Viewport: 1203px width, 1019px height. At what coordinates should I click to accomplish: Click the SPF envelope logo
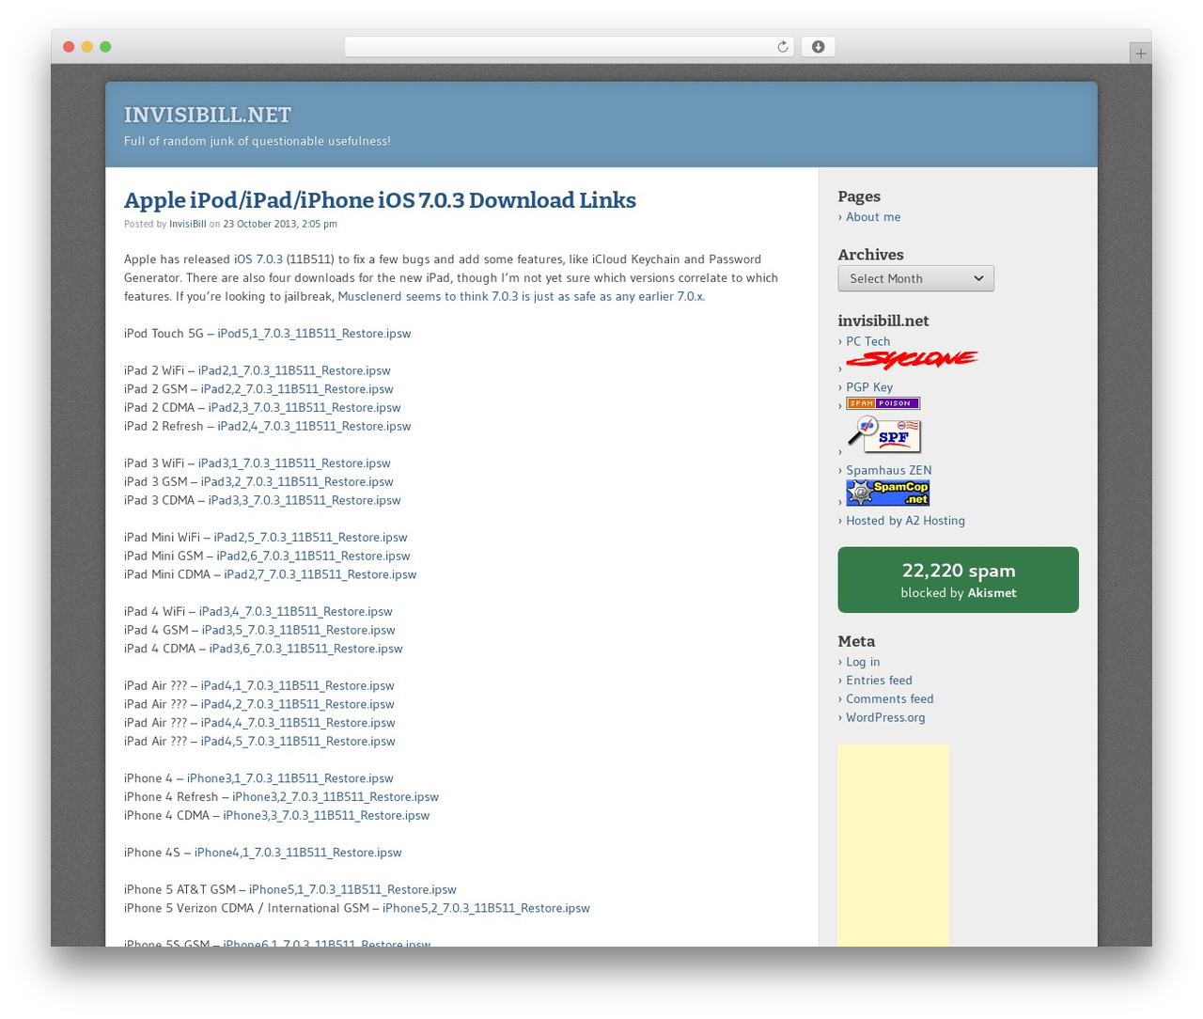click(x=883, y=435)
